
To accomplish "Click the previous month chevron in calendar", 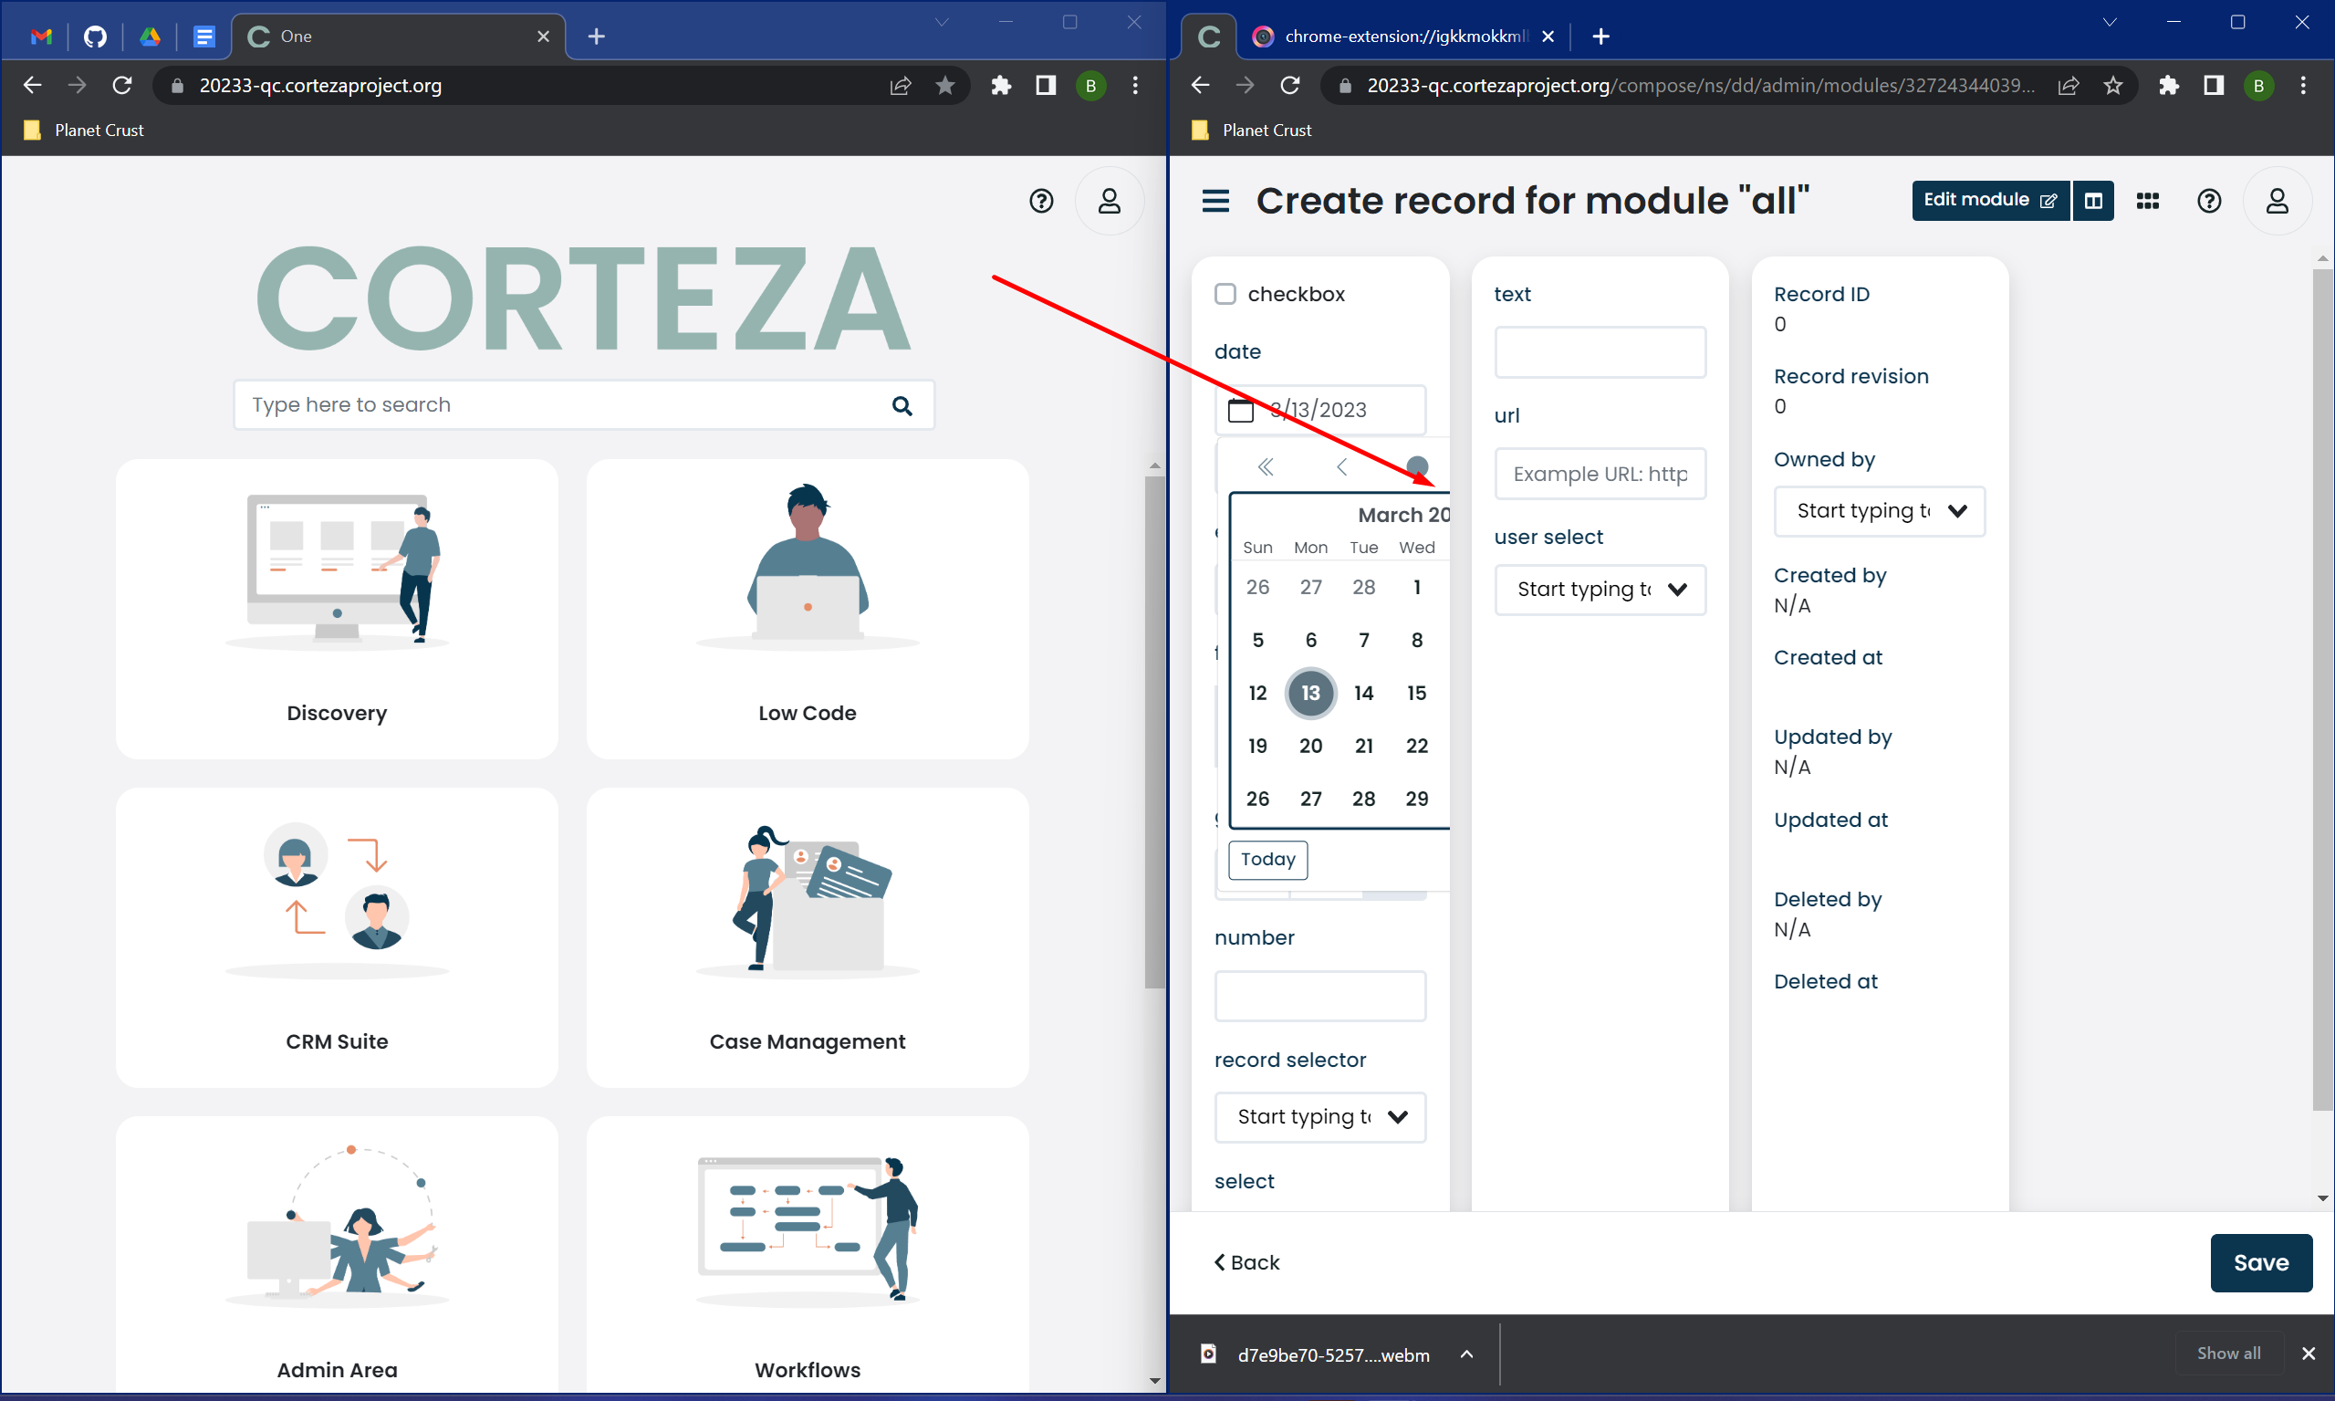I will 1341,466.
